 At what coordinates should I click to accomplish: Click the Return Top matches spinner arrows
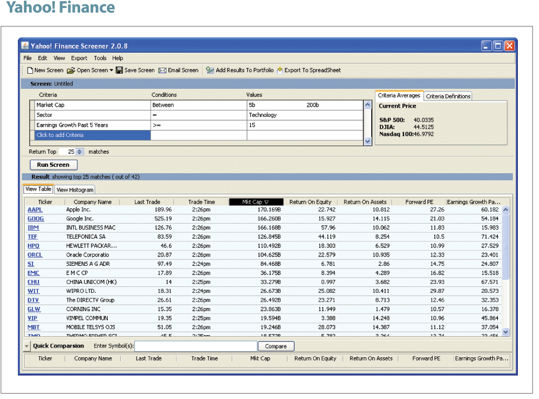(x=80, y=152)
